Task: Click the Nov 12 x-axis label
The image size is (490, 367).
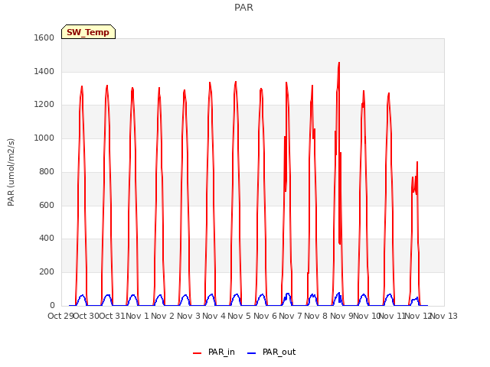Action: tap(418, 316)
